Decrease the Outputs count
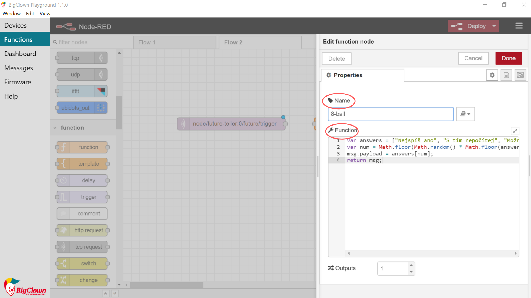 click(411, 272)
